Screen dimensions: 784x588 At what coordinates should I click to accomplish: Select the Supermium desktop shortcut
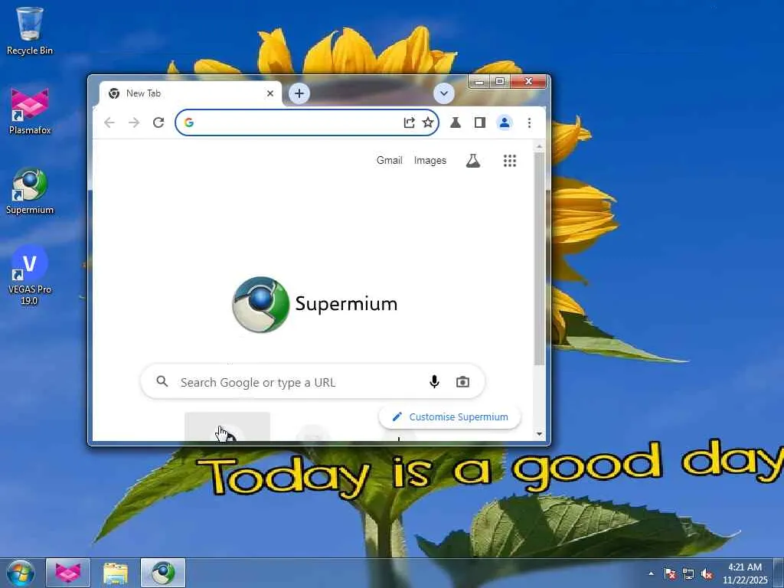click(30, 191)
